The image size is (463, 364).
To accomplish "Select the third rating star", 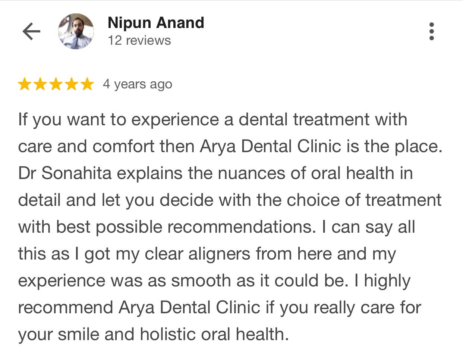I will 56,84.
